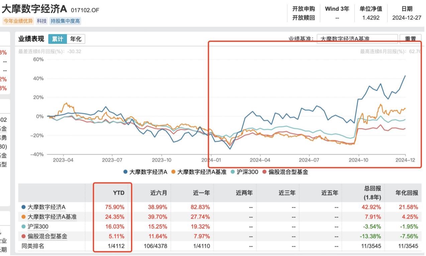Click the 2024-01 x-axis label
426x256 pixels.
[x=211, y=160]
